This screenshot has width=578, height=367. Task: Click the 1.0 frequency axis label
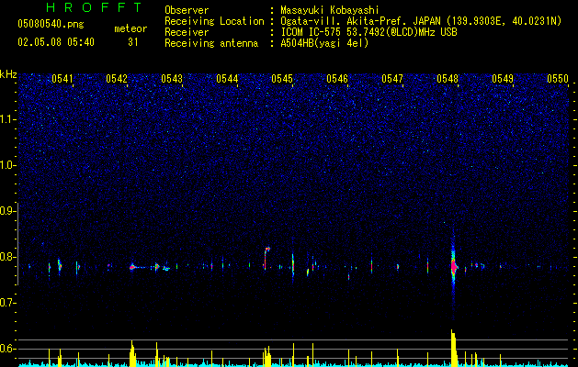(x=8, y=165)
